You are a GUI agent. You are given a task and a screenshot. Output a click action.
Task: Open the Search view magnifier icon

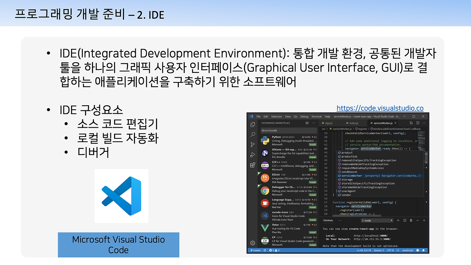coord(253,135)
